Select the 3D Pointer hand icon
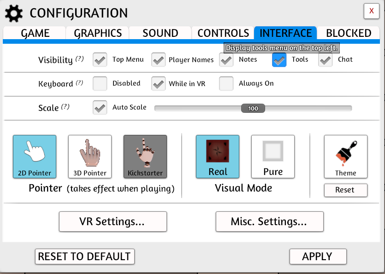 tap(90, 157)
